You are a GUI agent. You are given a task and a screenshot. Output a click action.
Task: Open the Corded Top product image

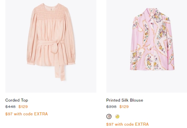(x=51, y=46)
